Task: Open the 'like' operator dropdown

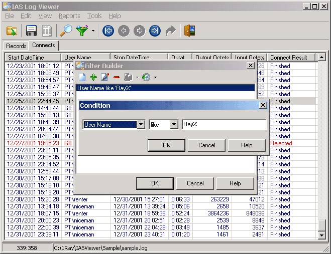Action: (174, 125)
